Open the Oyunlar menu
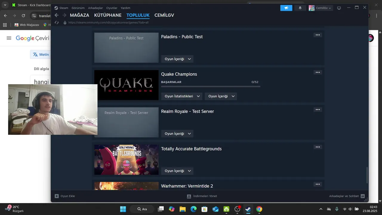This screenshot has height=215, width=382. click(112, 8)
